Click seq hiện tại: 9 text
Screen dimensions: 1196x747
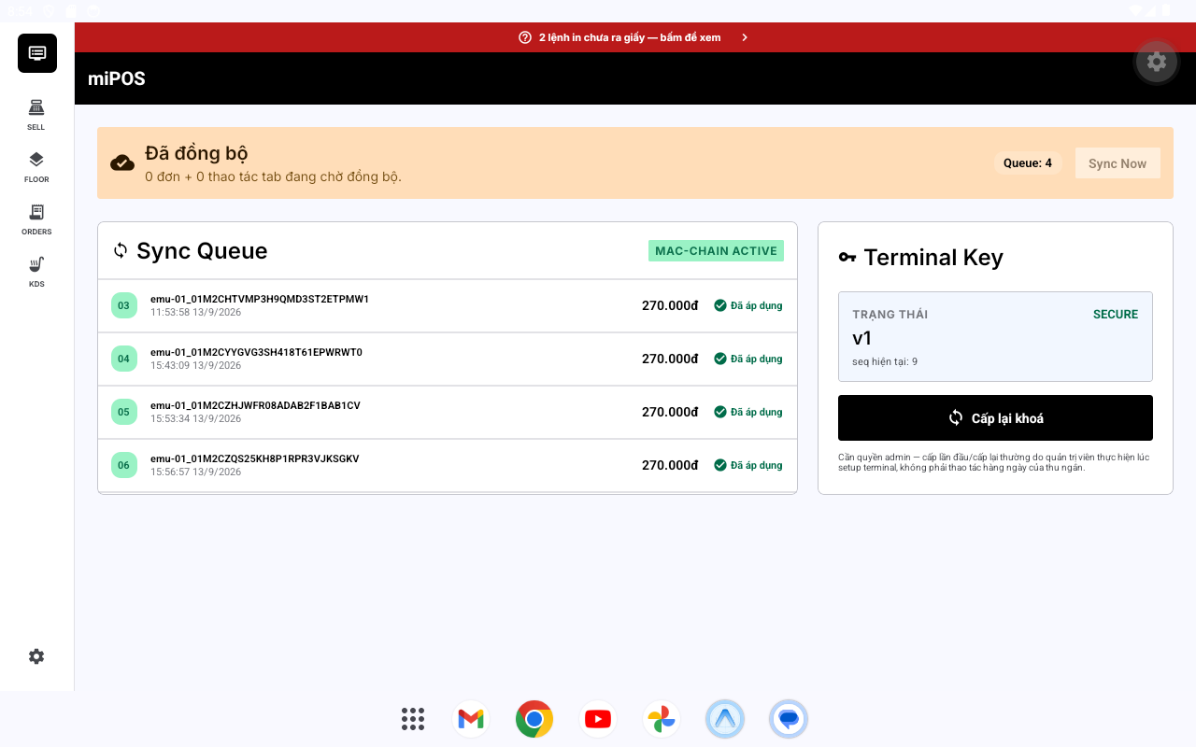tap(885, 361)
